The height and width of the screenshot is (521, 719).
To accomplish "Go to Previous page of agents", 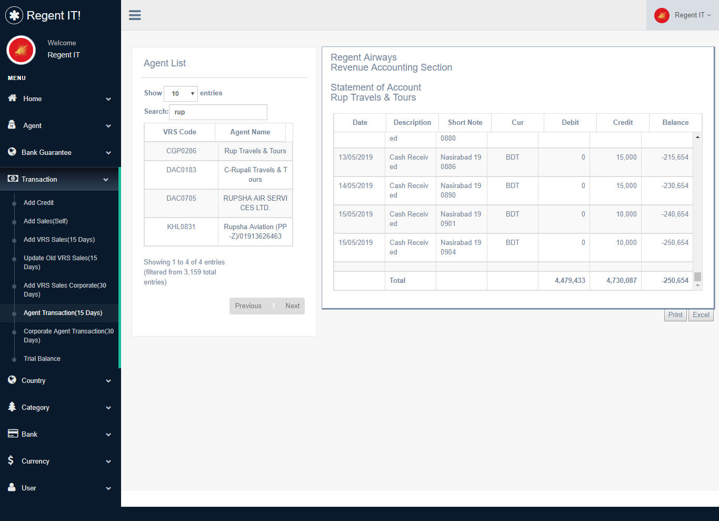I will point(248,306).
